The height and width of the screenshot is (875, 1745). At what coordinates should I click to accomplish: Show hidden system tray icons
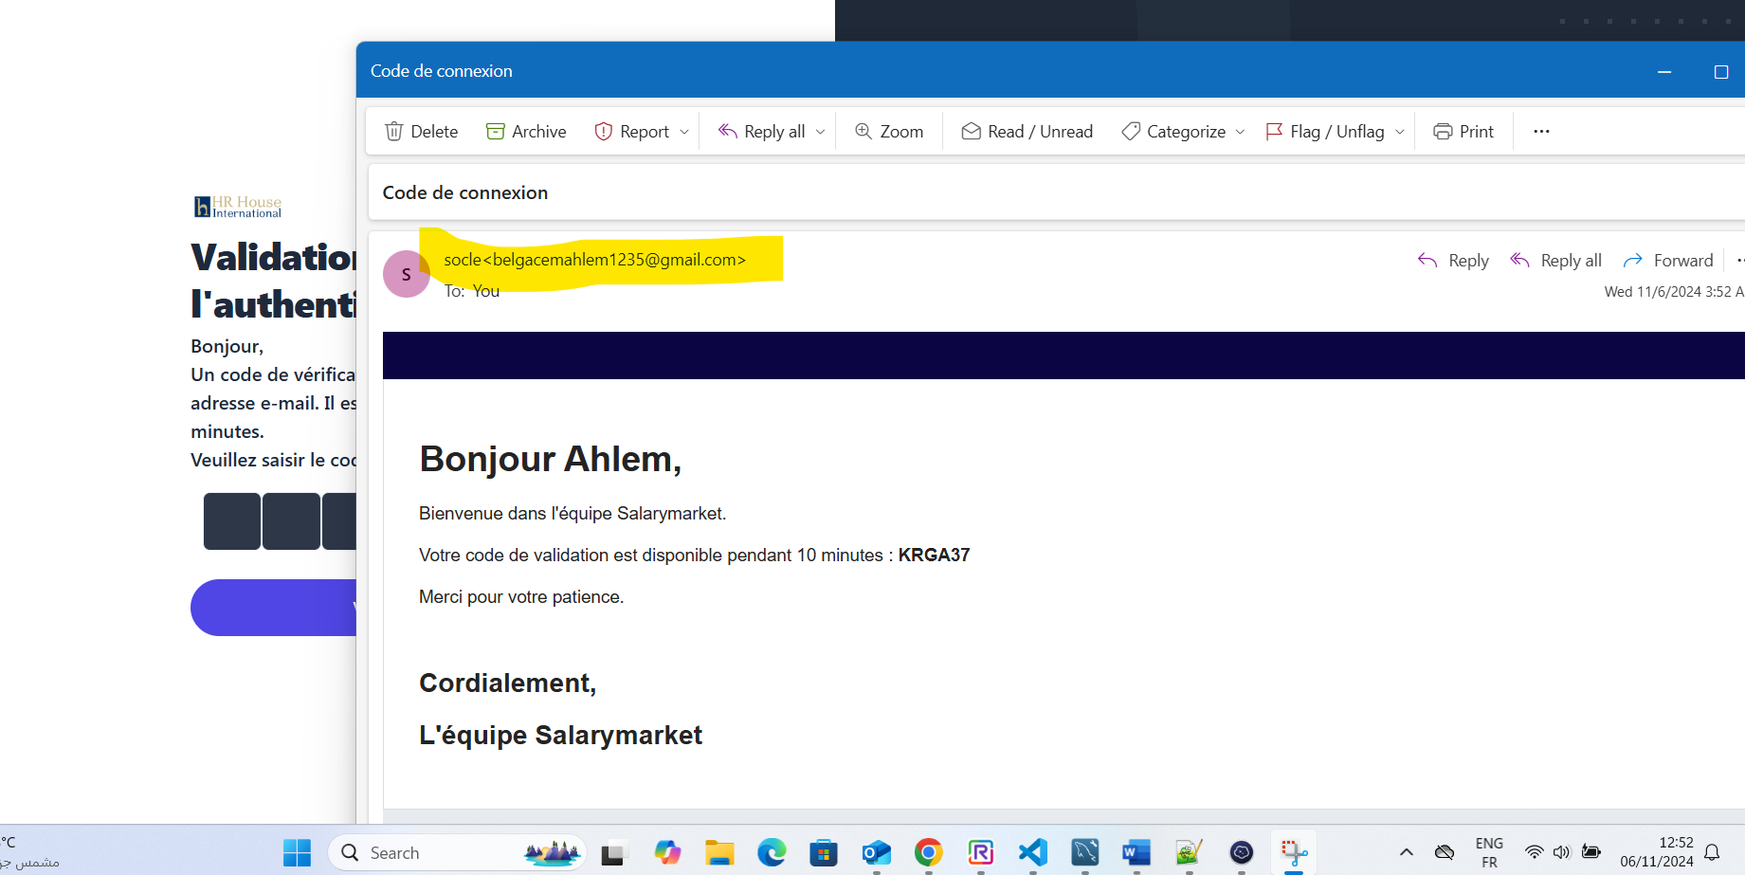tap(1407, 852)
